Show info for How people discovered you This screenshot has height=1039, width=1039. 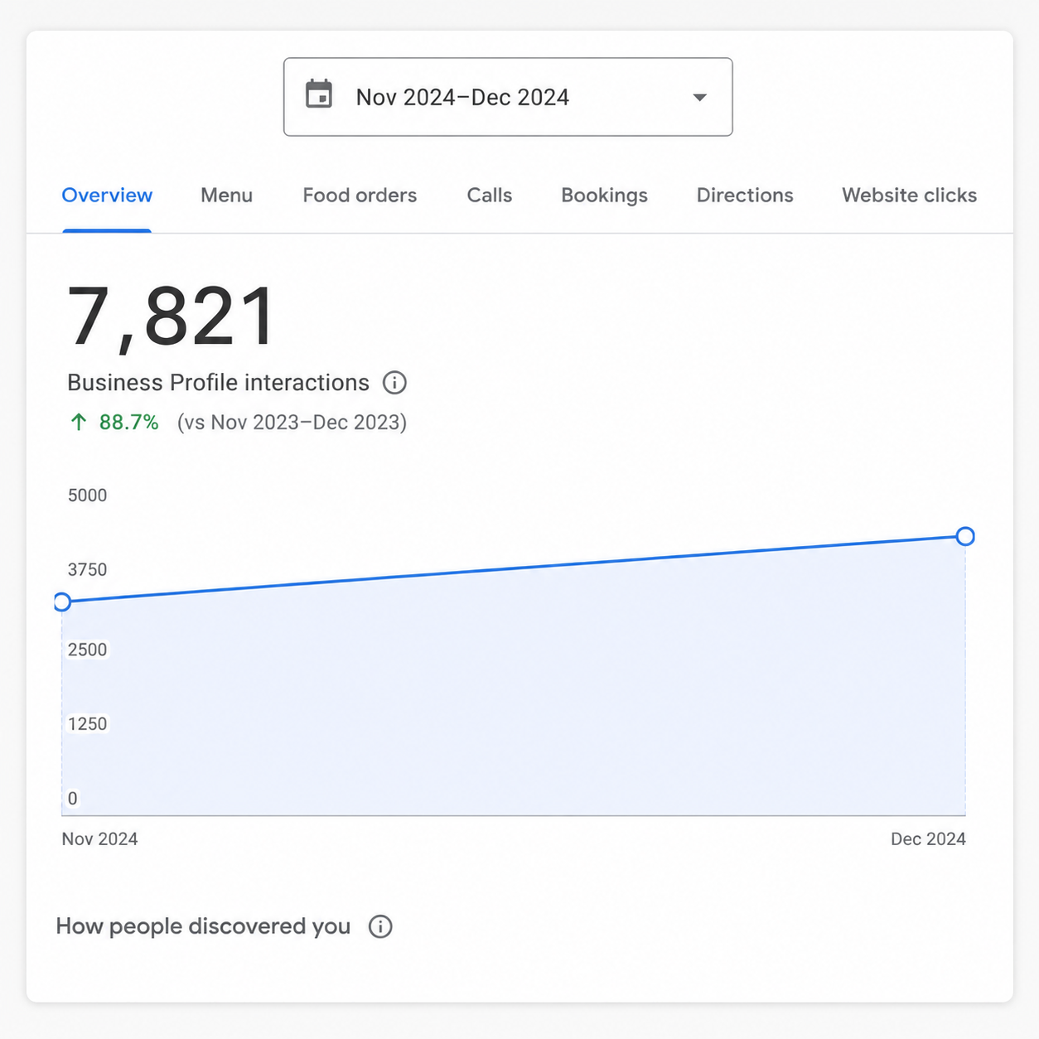[380, 926]
